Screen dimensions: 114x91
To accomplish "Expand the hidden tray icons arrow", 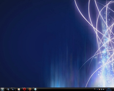I will tap(97, 89).
